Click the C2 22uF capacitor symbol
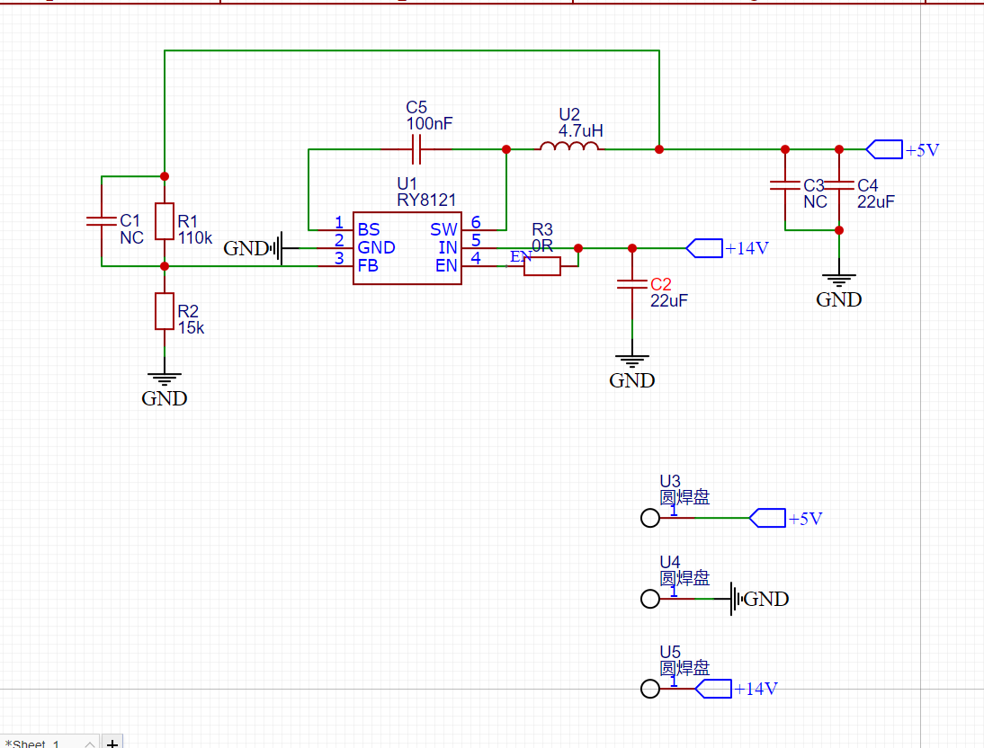Image resolution: width=984 pixels, height=748 pixels. point(632,285)
